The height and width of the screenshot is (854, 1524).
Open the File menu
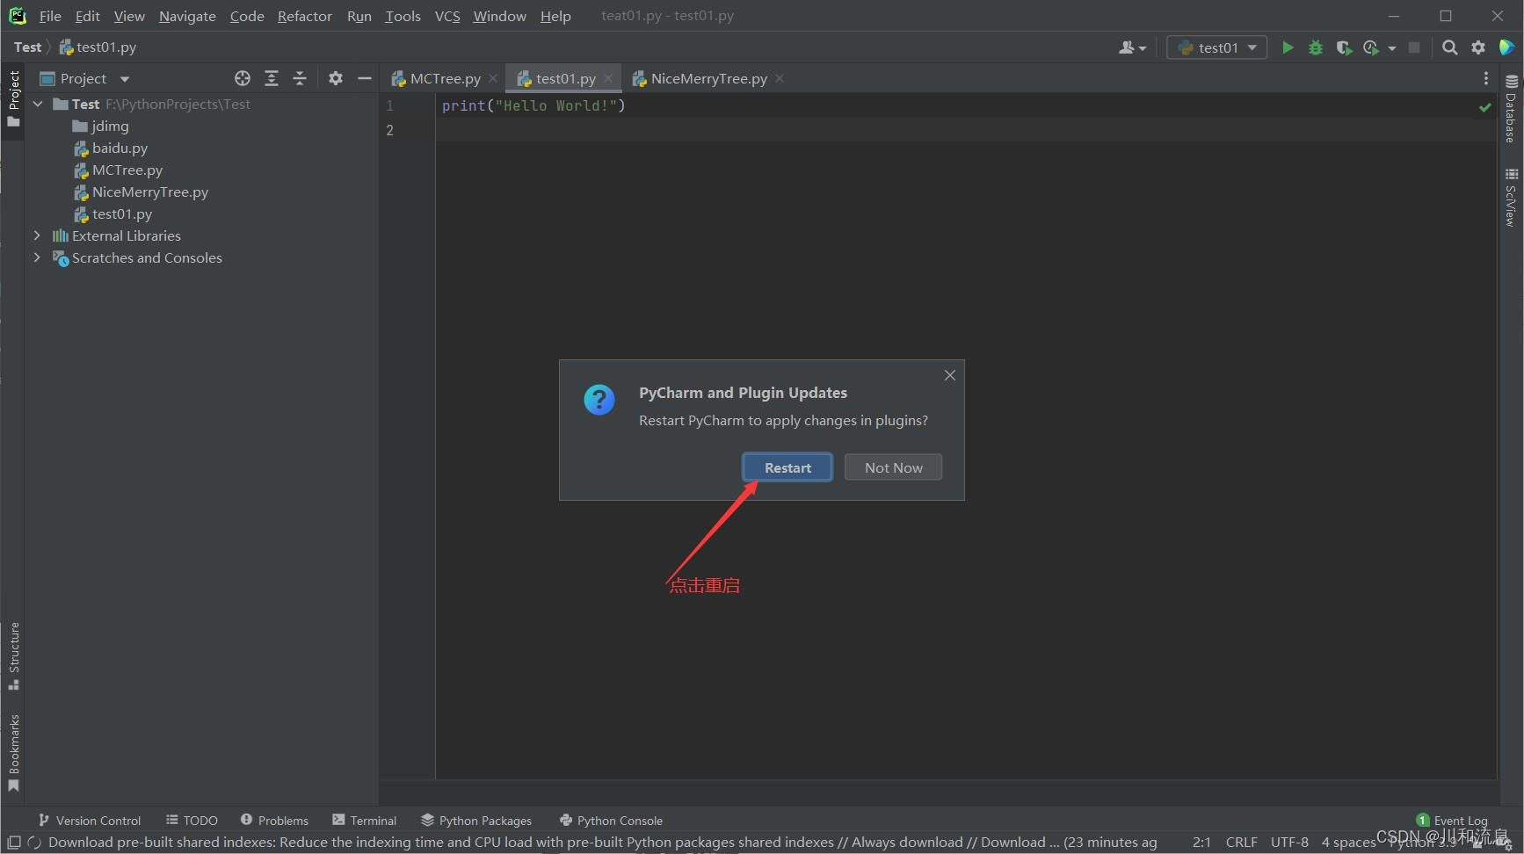coord(50,16)
